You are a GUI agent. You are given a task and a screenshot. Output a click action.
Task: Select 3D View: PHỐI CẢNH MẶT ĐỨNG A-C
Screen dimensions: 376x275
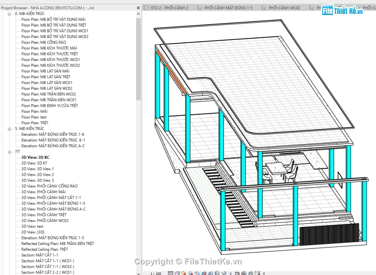pos(53,209)
